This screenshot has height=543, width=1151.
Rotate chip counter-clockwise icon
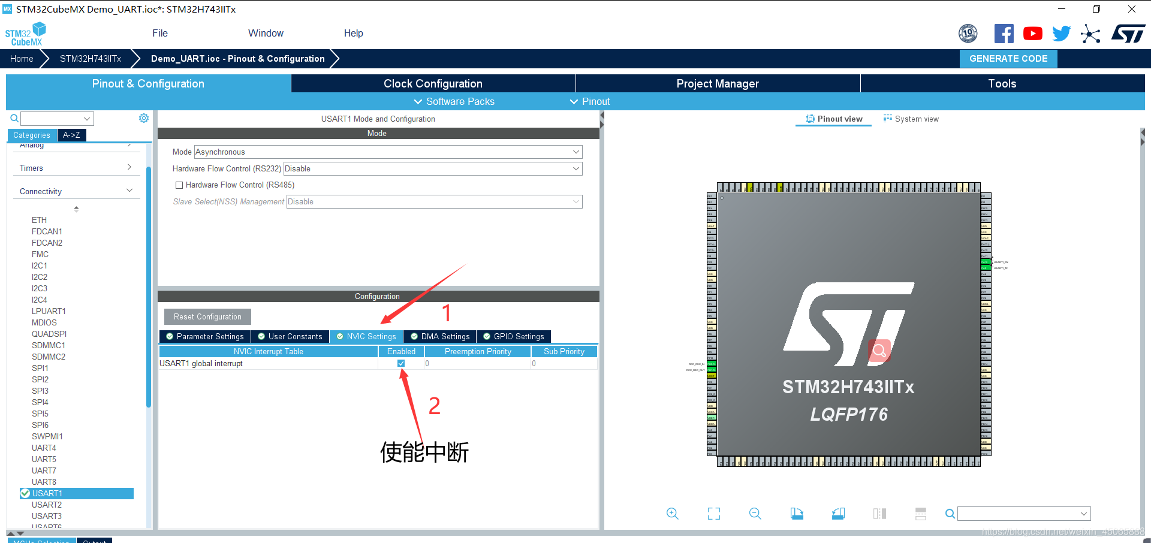pos(838,514)
